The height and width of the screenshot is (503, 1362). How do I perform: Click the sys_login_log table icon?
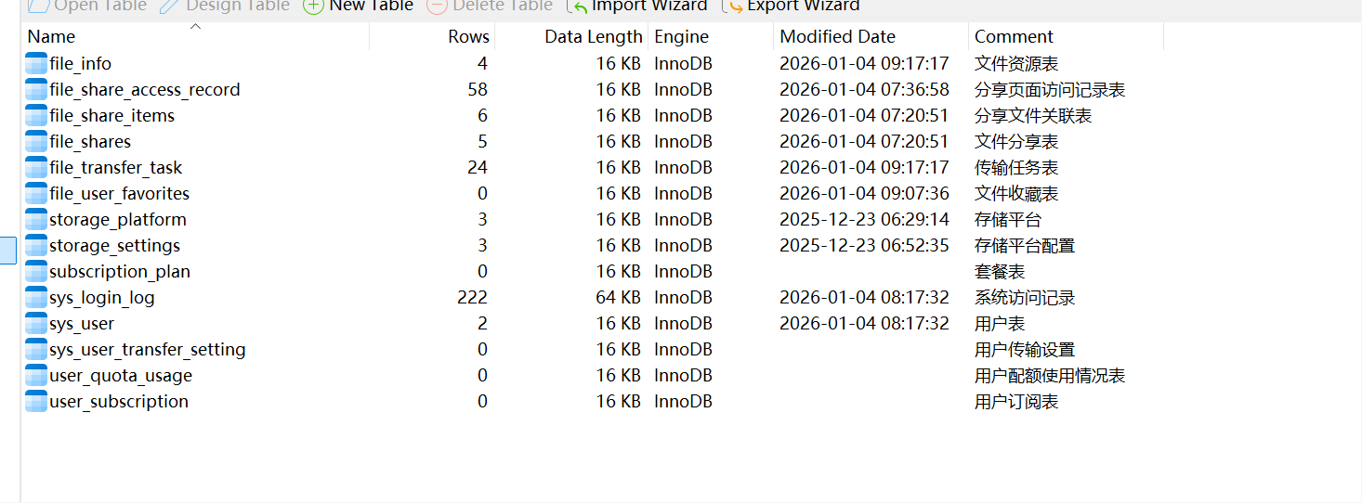pos(36,298)
